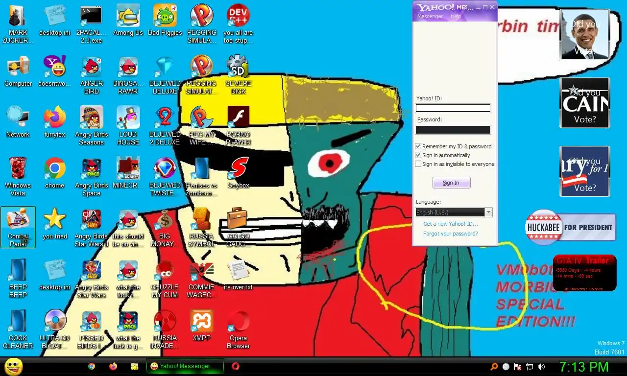Launch BEJEWED 2 DELUXE shortcut
Image resolution: width=627 pixels, height=376 pixels.
point(165,125)
